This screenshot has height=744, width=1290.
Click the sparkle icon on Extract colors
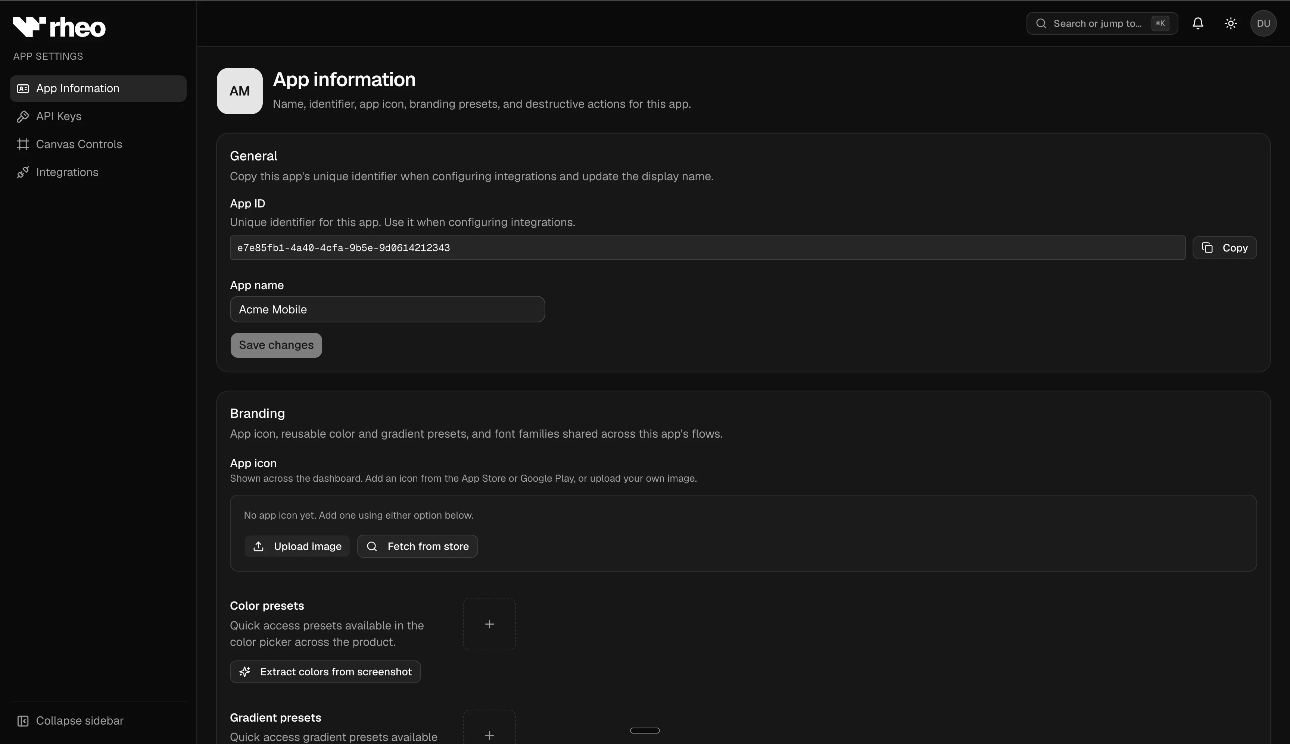[245, 672]
